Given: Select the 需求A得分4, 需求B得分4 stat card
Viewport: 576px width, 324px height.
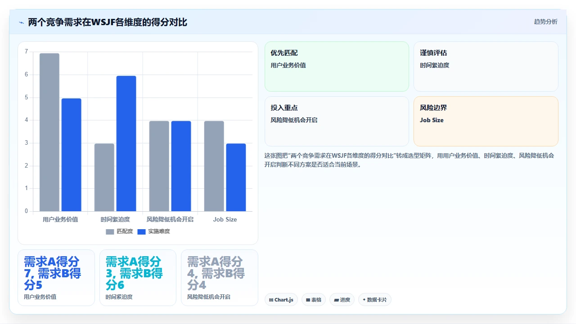Looking at the screenshot, I should tap(220, 278).
